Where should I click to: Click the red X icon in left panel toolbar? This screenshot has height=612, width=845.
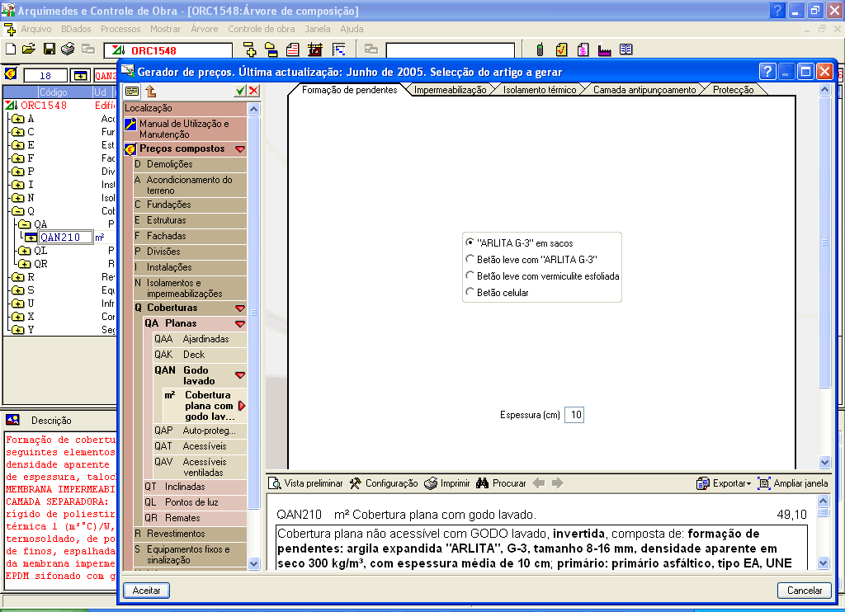[x=253, y=91]
